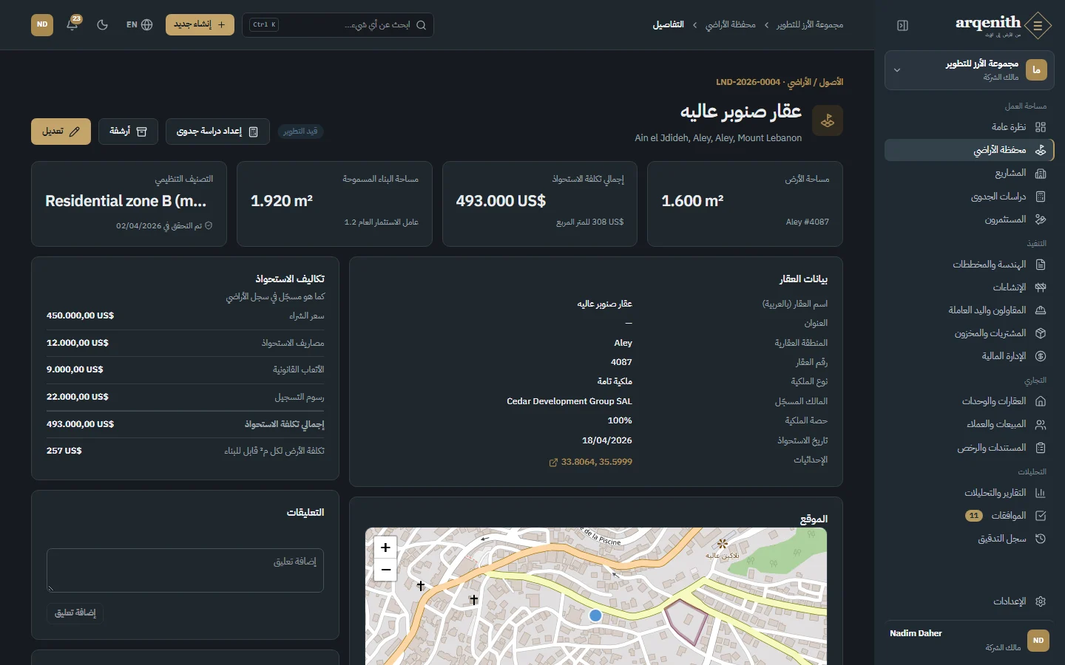Click the calculator icon in إعداد دراسة جدوى
This screenshot has width=1065, height=665.
pyautogui.click(x=254, y=132)
